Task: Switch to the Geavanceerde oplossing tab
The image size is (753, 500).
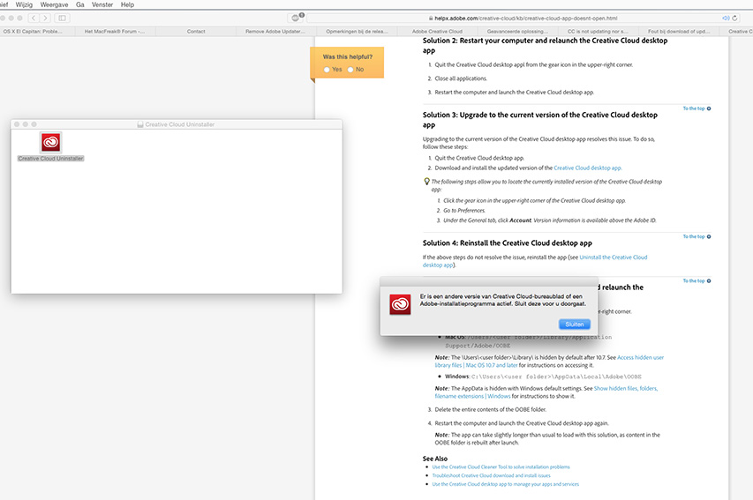Action: (517, 31)
